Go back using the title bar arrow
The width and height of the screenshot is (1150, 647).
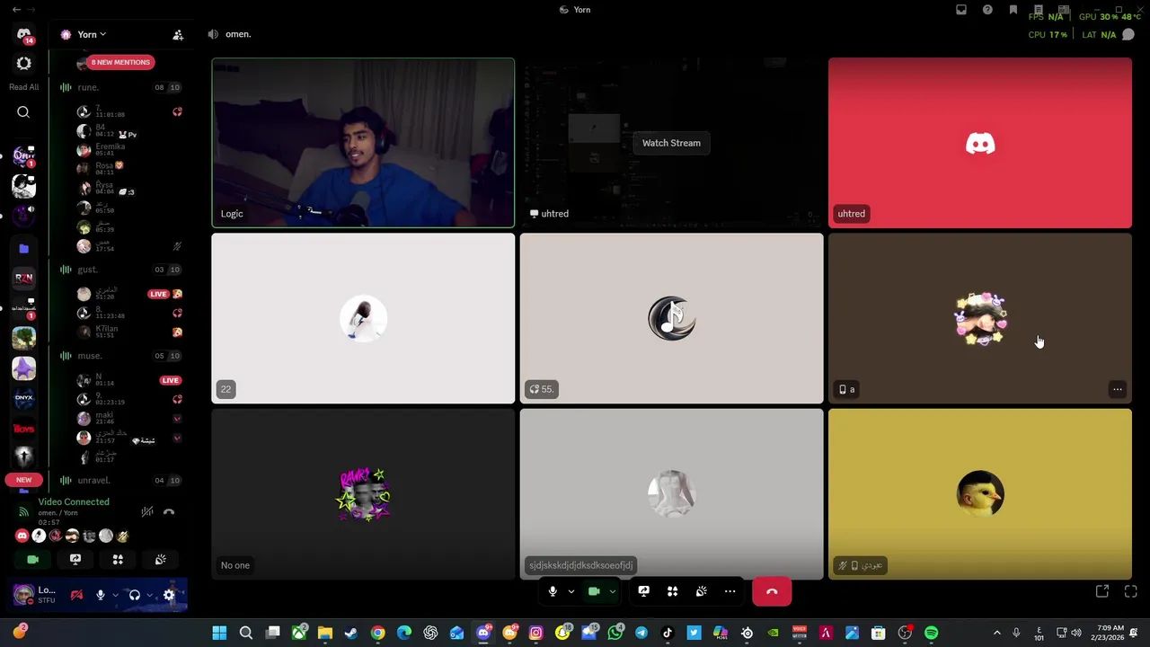point(16,9)
